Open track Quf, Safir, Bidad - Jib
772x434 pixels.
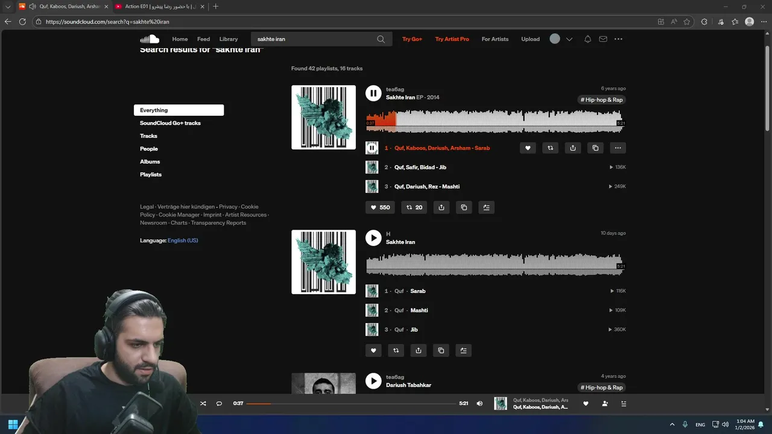pyautogui.click(x=420, y=167)
